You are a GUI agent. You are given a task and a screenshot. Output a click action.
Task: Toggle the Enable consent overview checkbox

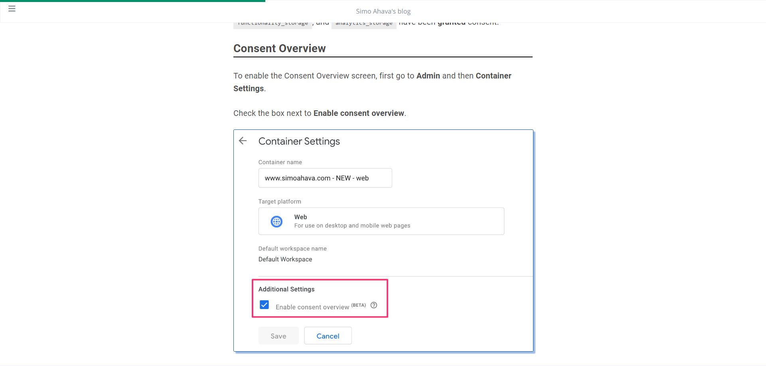pos(264,305)
